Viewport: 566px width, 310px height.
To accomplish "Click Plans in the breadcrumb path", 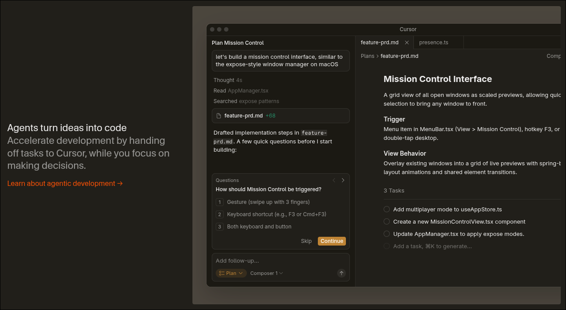I will [x=367, y=56].
